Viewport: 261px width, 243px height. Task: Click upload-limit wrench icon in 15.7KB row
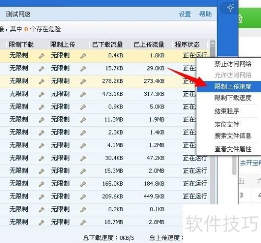coord(83,69)
